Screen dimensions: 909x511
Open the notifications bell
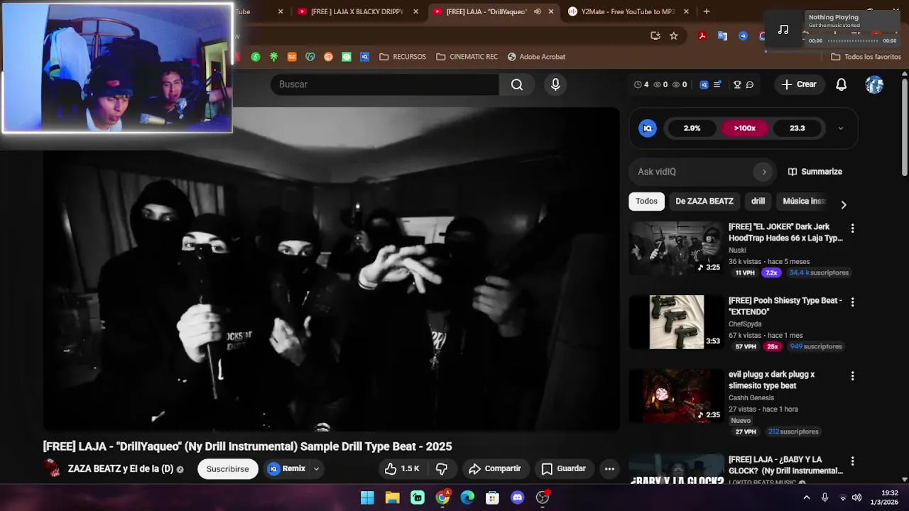point(841,84)
